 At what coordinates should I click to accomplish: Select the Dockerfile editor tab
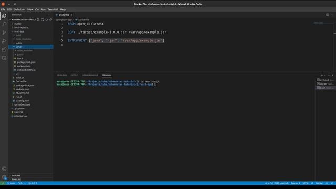[64, 15]
